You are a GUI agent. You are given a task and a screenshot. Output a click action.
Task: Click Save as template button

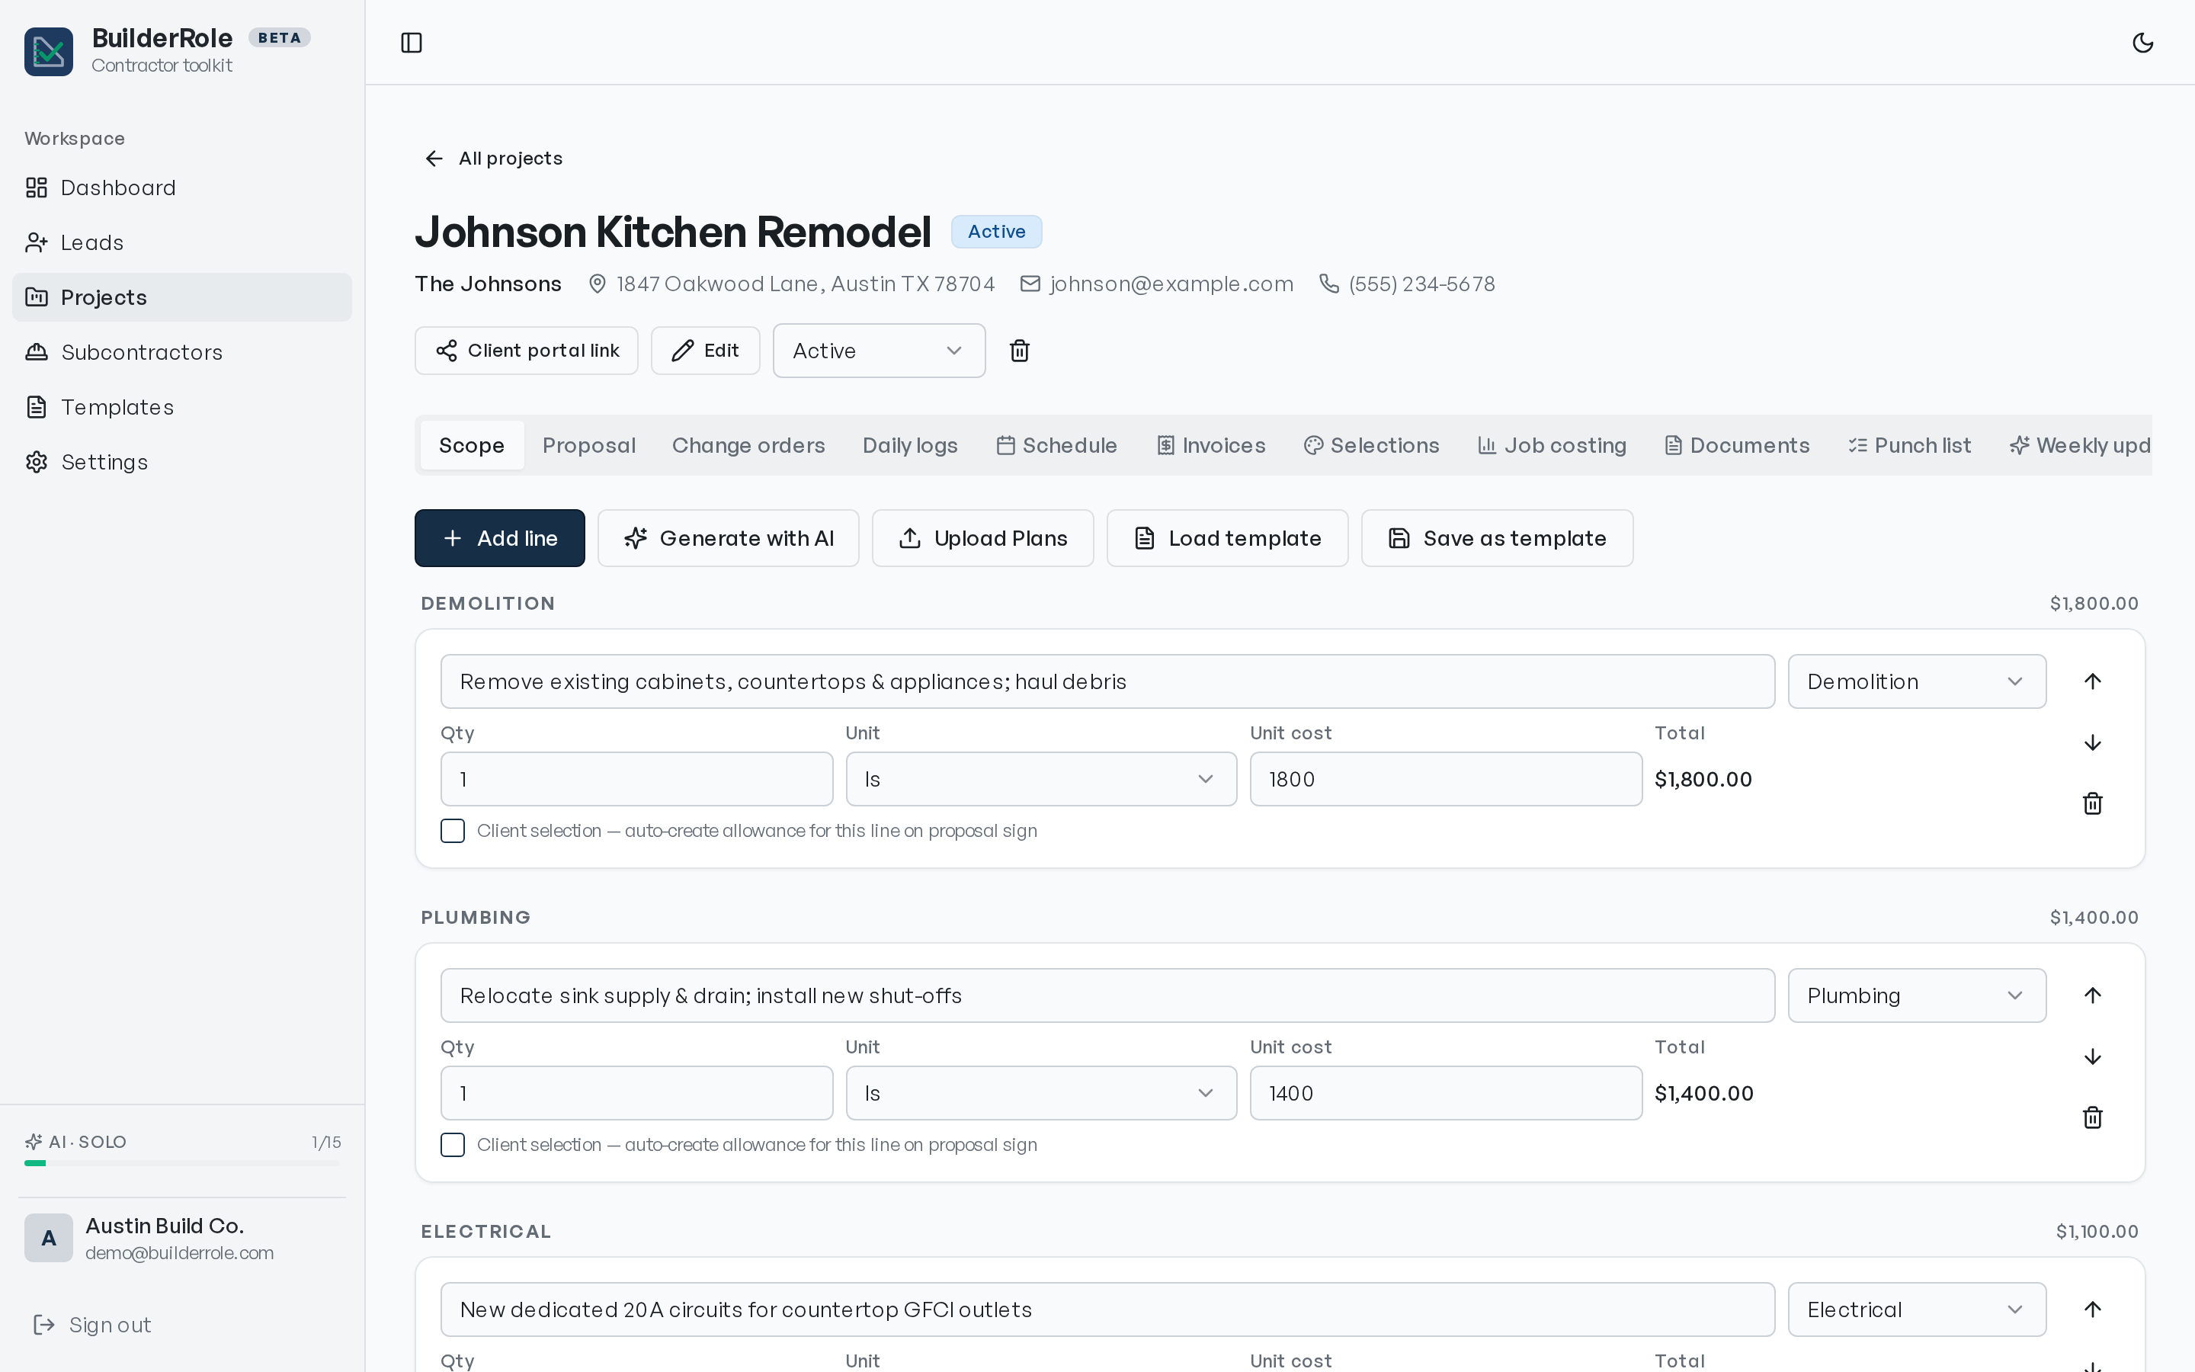click(x=1497, y=538)
